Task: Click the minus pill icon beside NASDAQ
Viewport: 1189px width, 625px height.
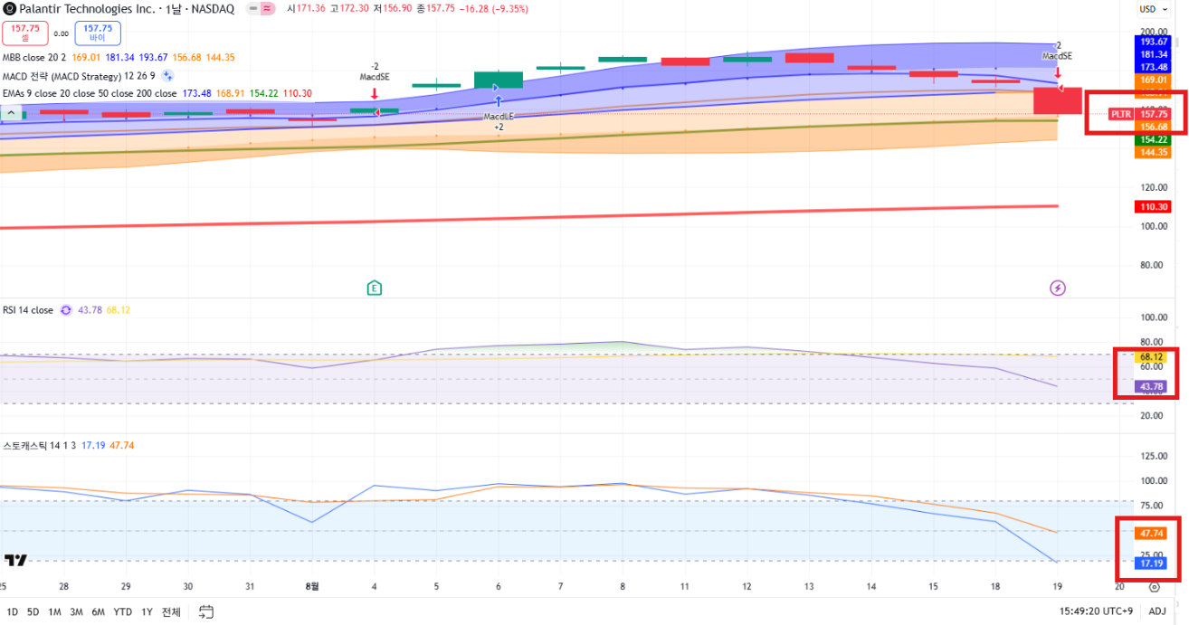Action: (253, 8)
